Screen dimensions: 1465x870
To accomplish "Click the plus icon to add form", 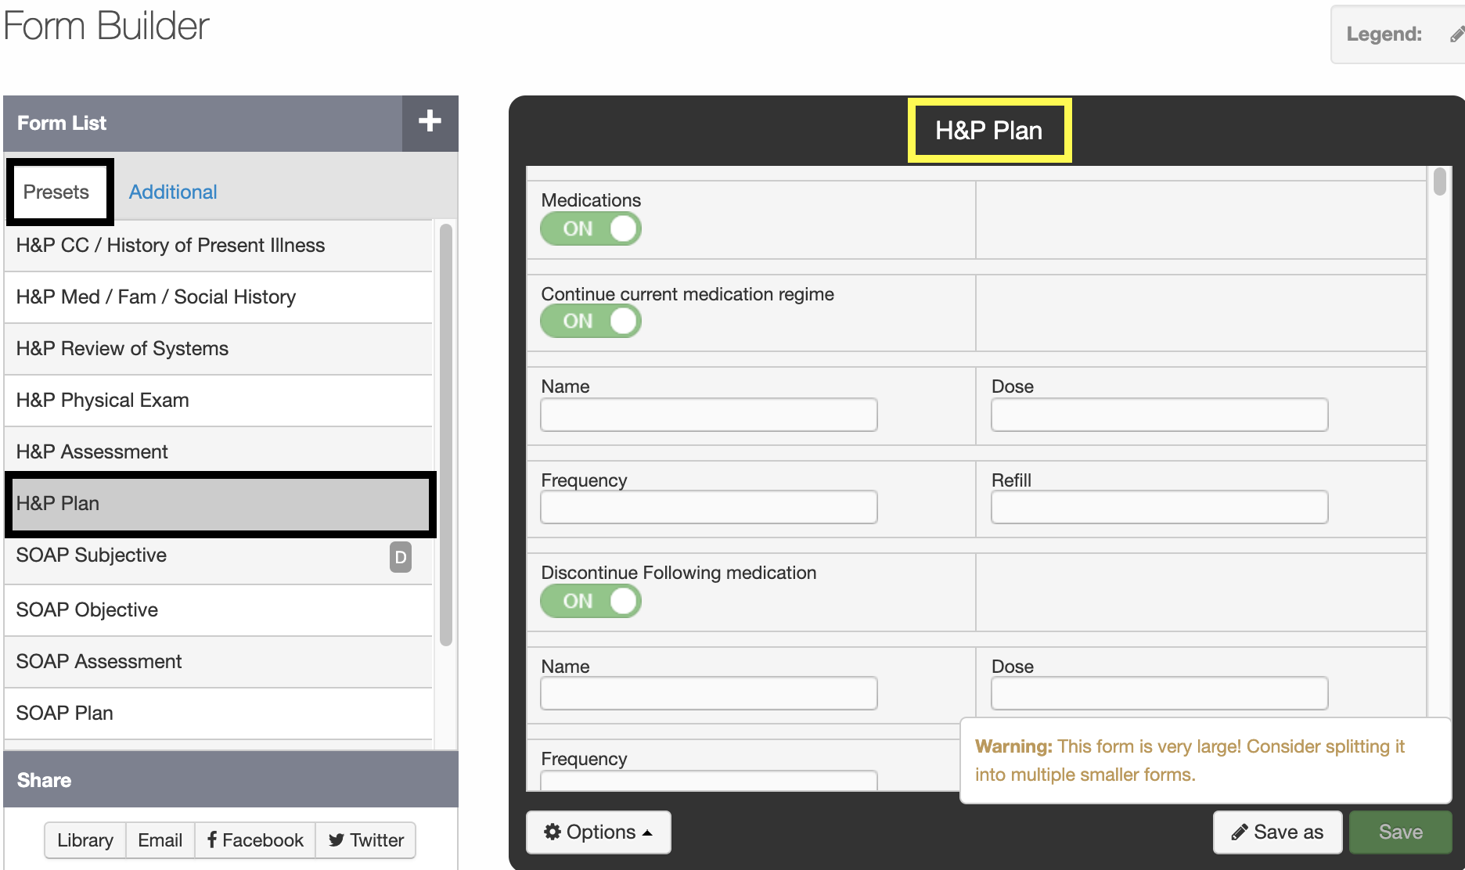I will pyautogui.click(x=430, y=122).
